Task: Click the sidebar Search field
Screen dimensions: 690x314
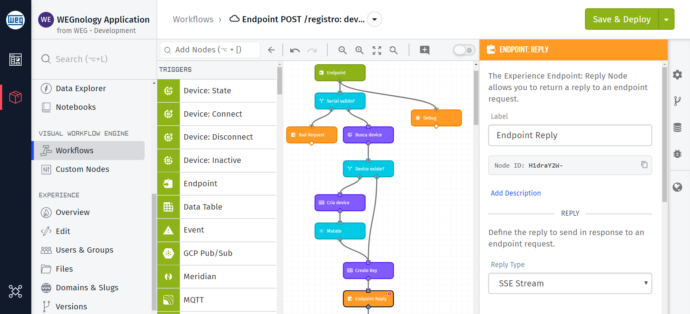Action: (x=94, y=59)
